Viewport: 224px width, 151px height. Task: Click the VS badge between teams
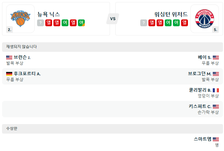tap(112, 19)
